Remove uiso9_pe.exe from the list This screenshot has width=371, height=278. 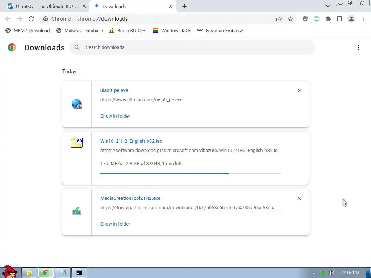tap(299, 90)
